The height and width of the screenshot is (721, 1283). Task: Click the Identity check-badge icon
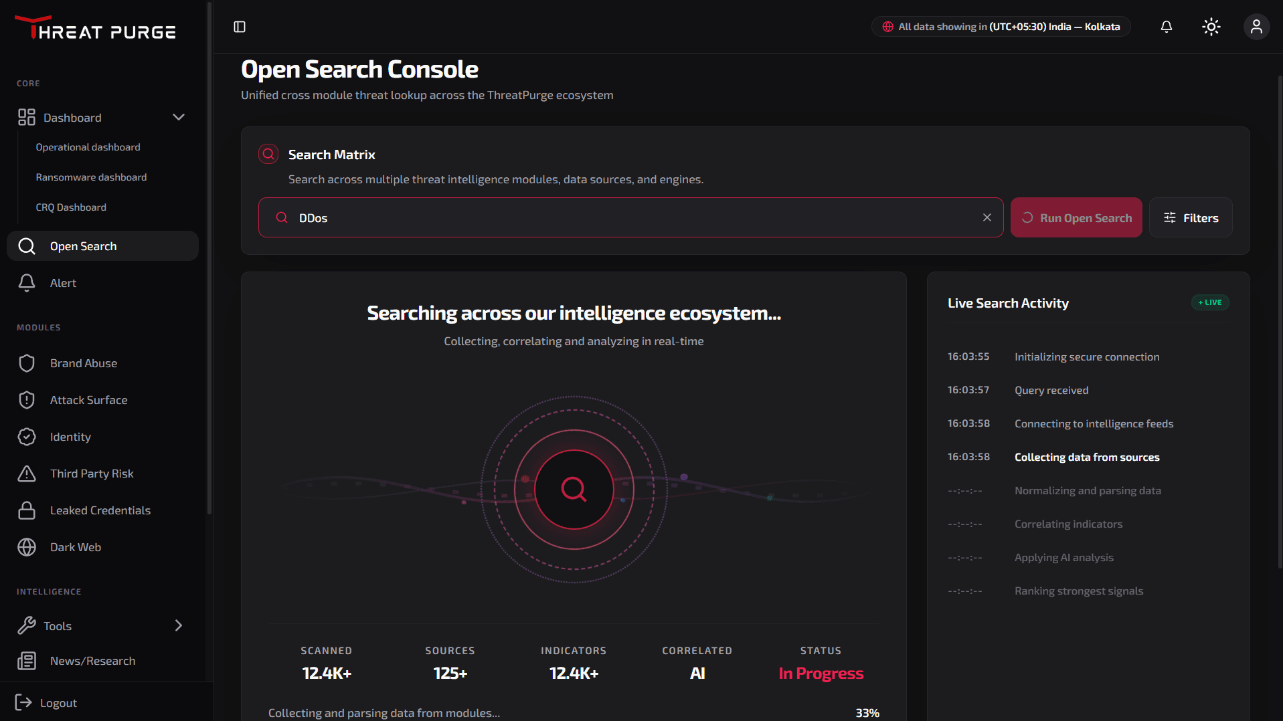(27, 437)
